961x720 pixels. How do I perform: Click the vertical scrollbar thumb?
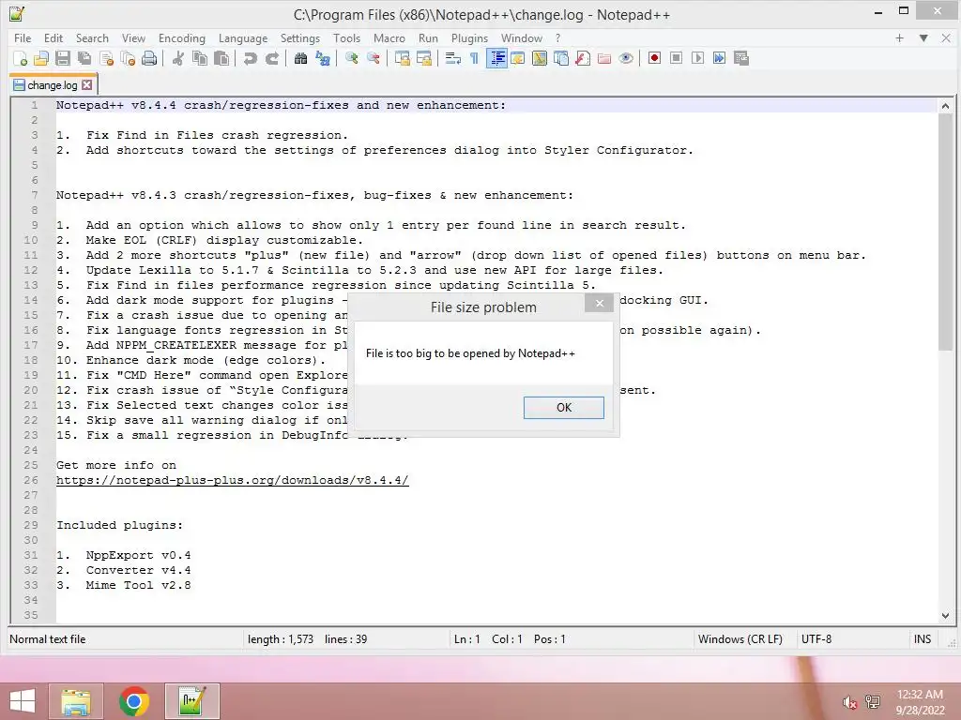tap(945, 232)
